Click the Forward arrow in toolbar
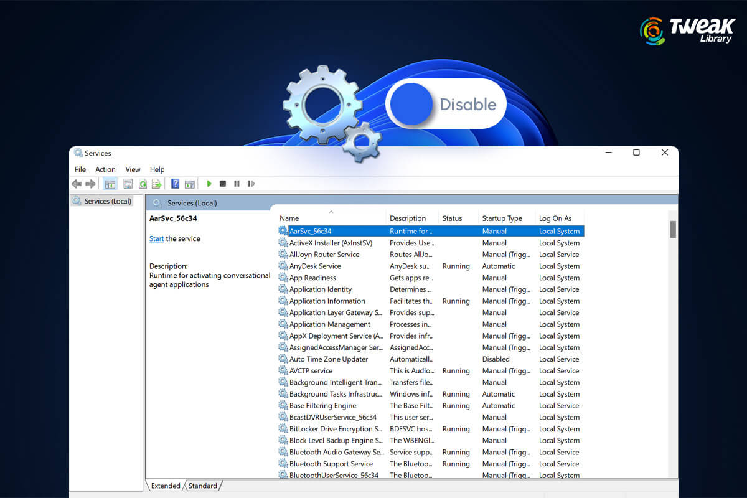Screen dimensions: 747x498 tap(91, 184)
